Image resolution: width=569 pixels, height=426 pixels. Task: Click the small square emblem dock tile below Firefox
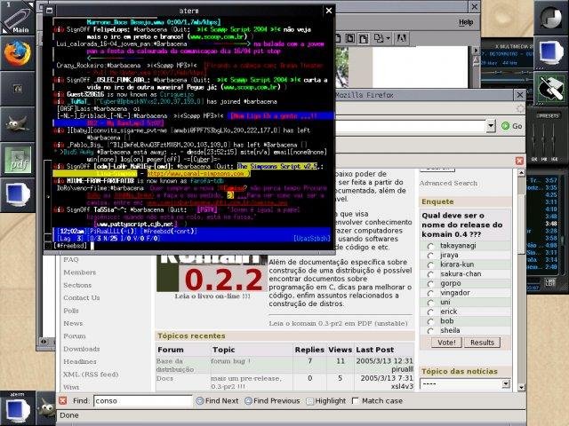[x=18, y=89]
